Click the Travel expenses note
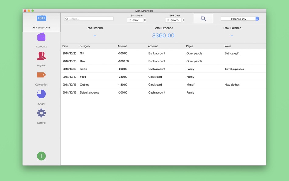Viewport: 289px width, 181px height. pos(234,69)
